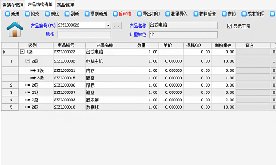Click the 显示屏 product name cell

pyautogui.click(x=108, y=100)
